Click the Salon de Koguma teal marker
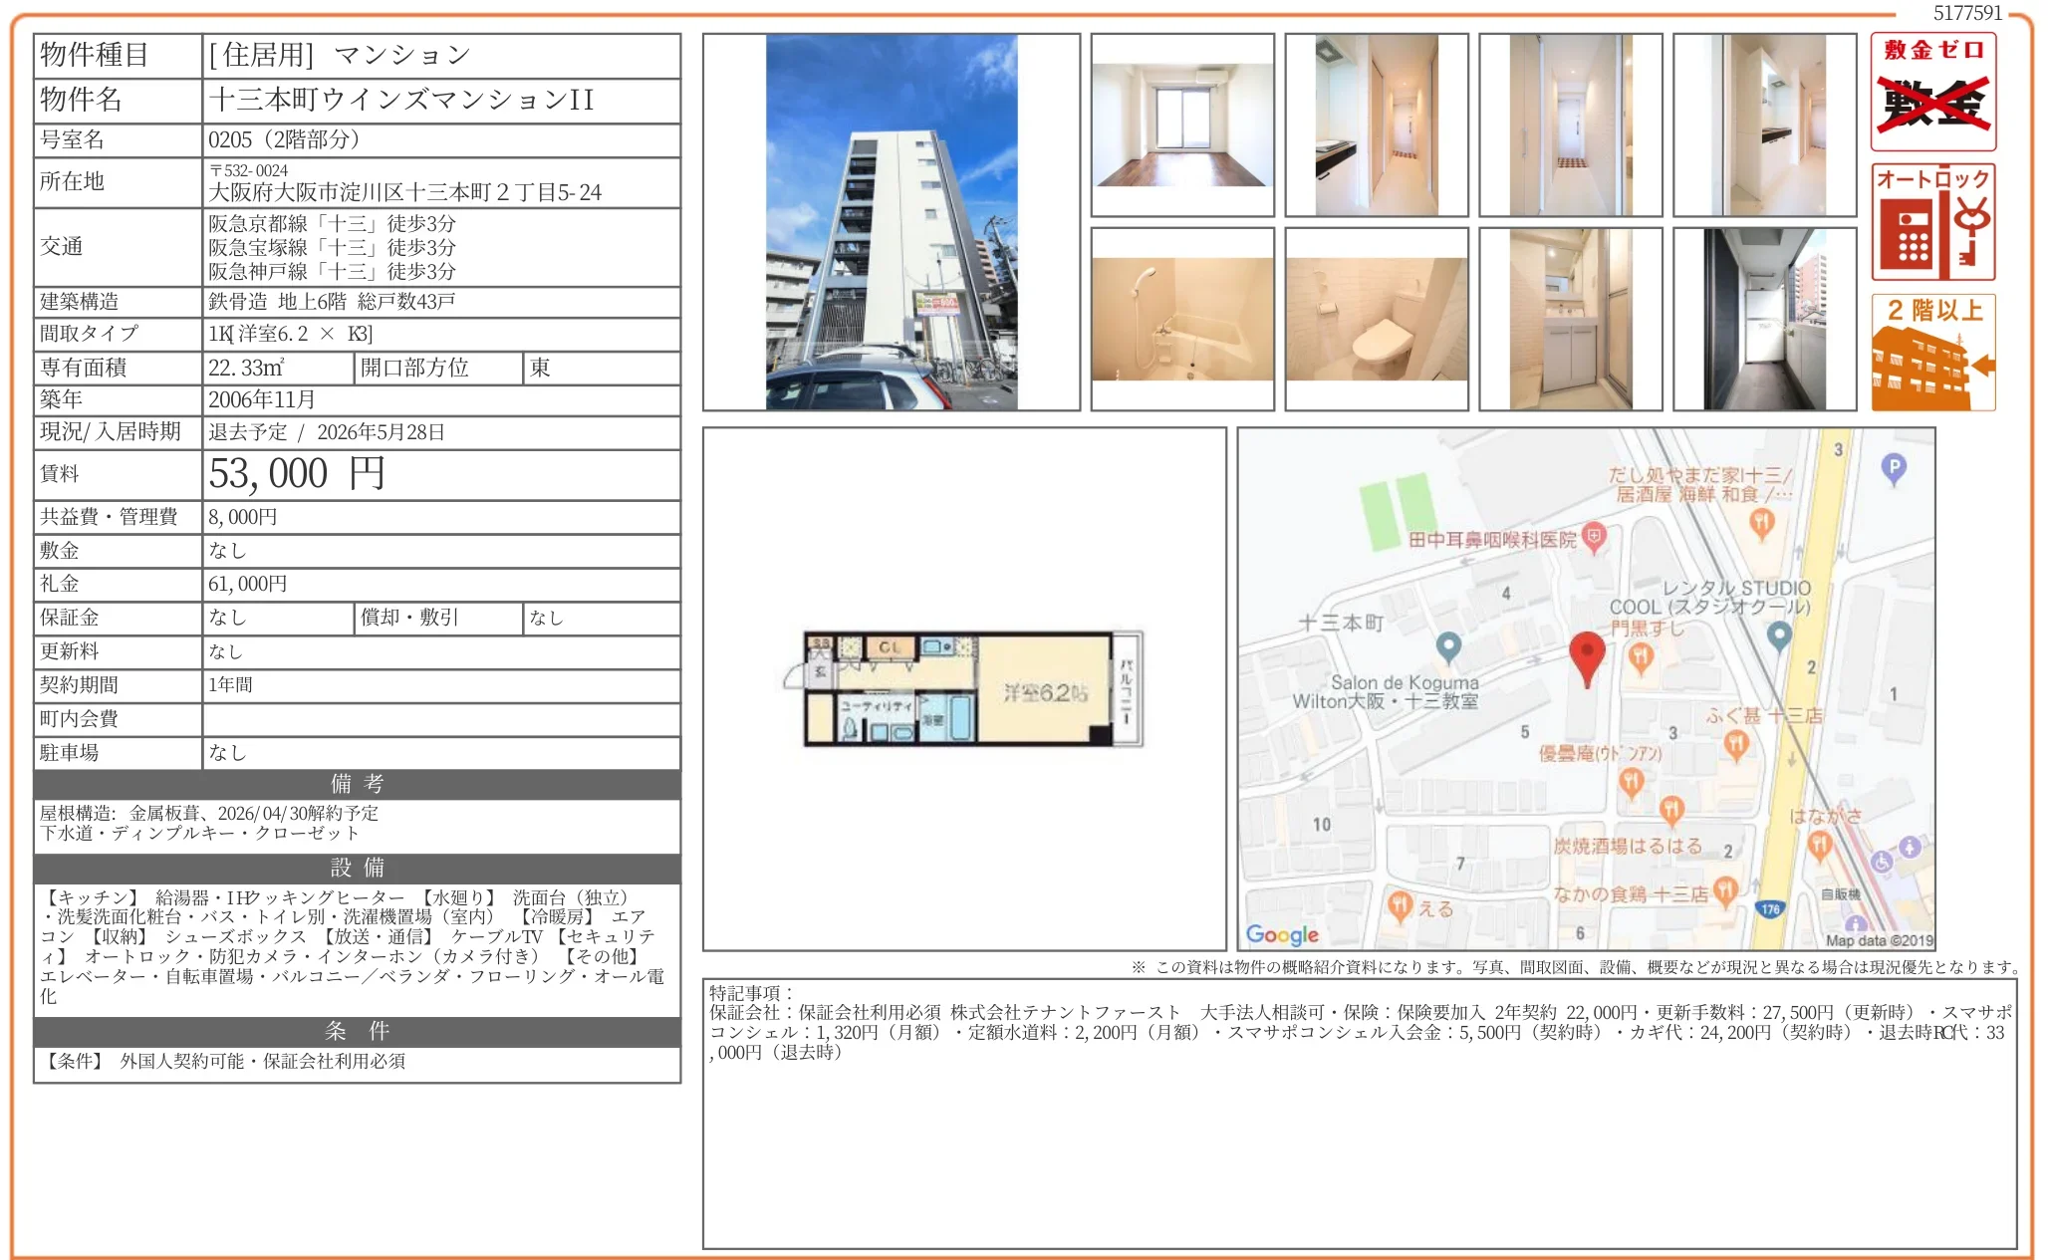Image resolution: width=2048 pixels, height=1260 pixels. click(1448, 646)
